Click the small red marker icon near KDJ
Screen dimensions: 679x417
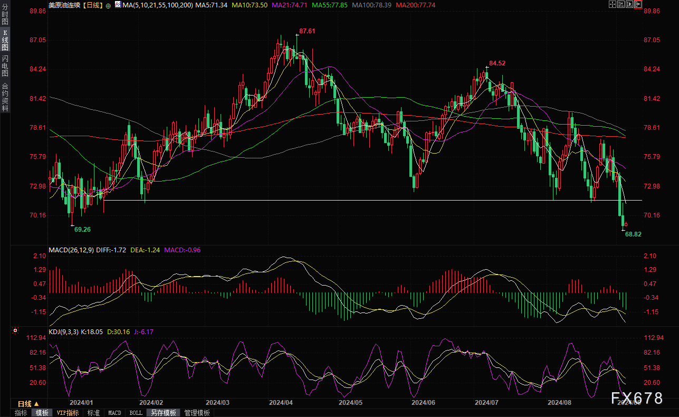pos(15,331)
